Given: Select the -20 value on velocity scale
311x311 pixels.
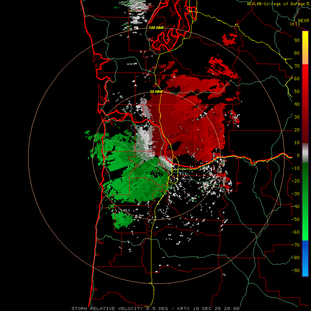Looking at the screenshot, I should click(x=295, y=181).
